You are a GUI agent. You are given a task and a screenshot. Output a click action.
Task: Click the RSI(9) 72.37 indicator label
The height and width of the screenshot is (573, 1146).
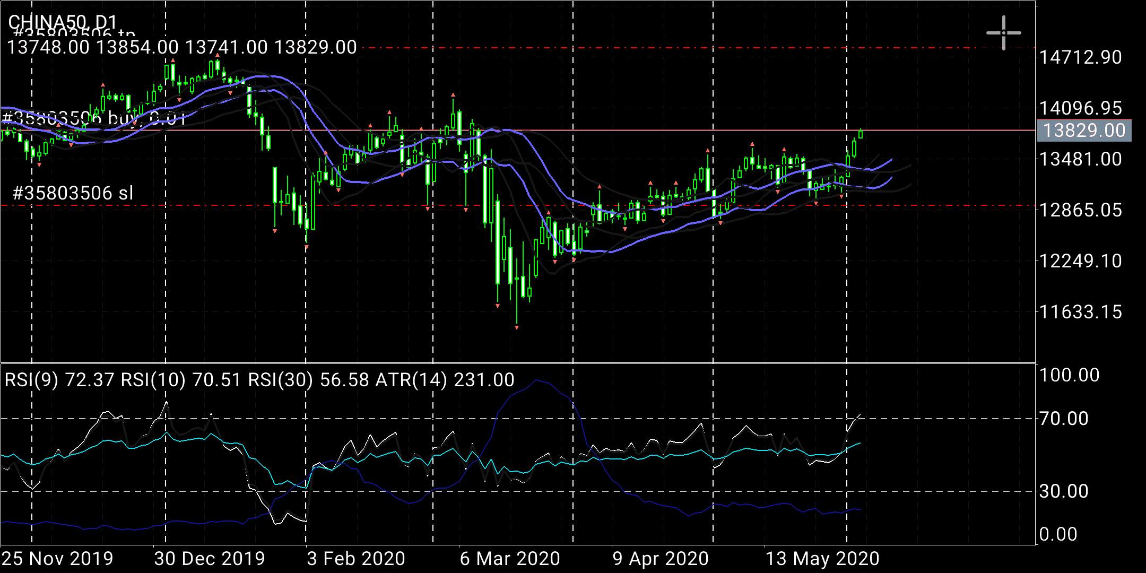60,380
